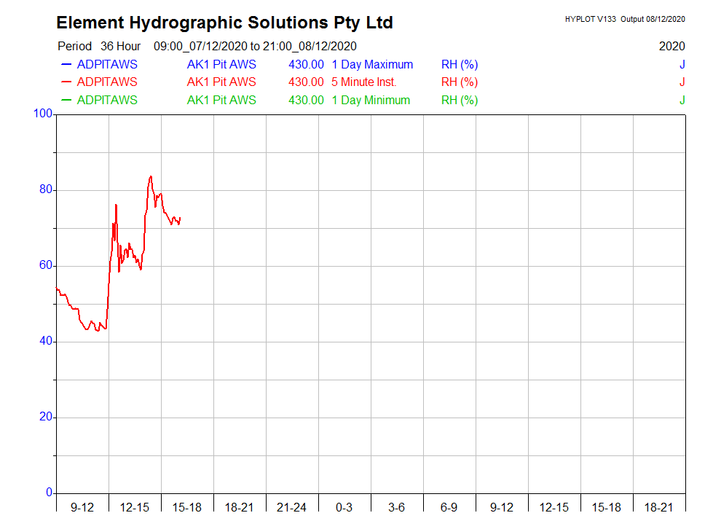
Task: Click the green legend dash for 1 Day Minimum
Action: point(66,101)
